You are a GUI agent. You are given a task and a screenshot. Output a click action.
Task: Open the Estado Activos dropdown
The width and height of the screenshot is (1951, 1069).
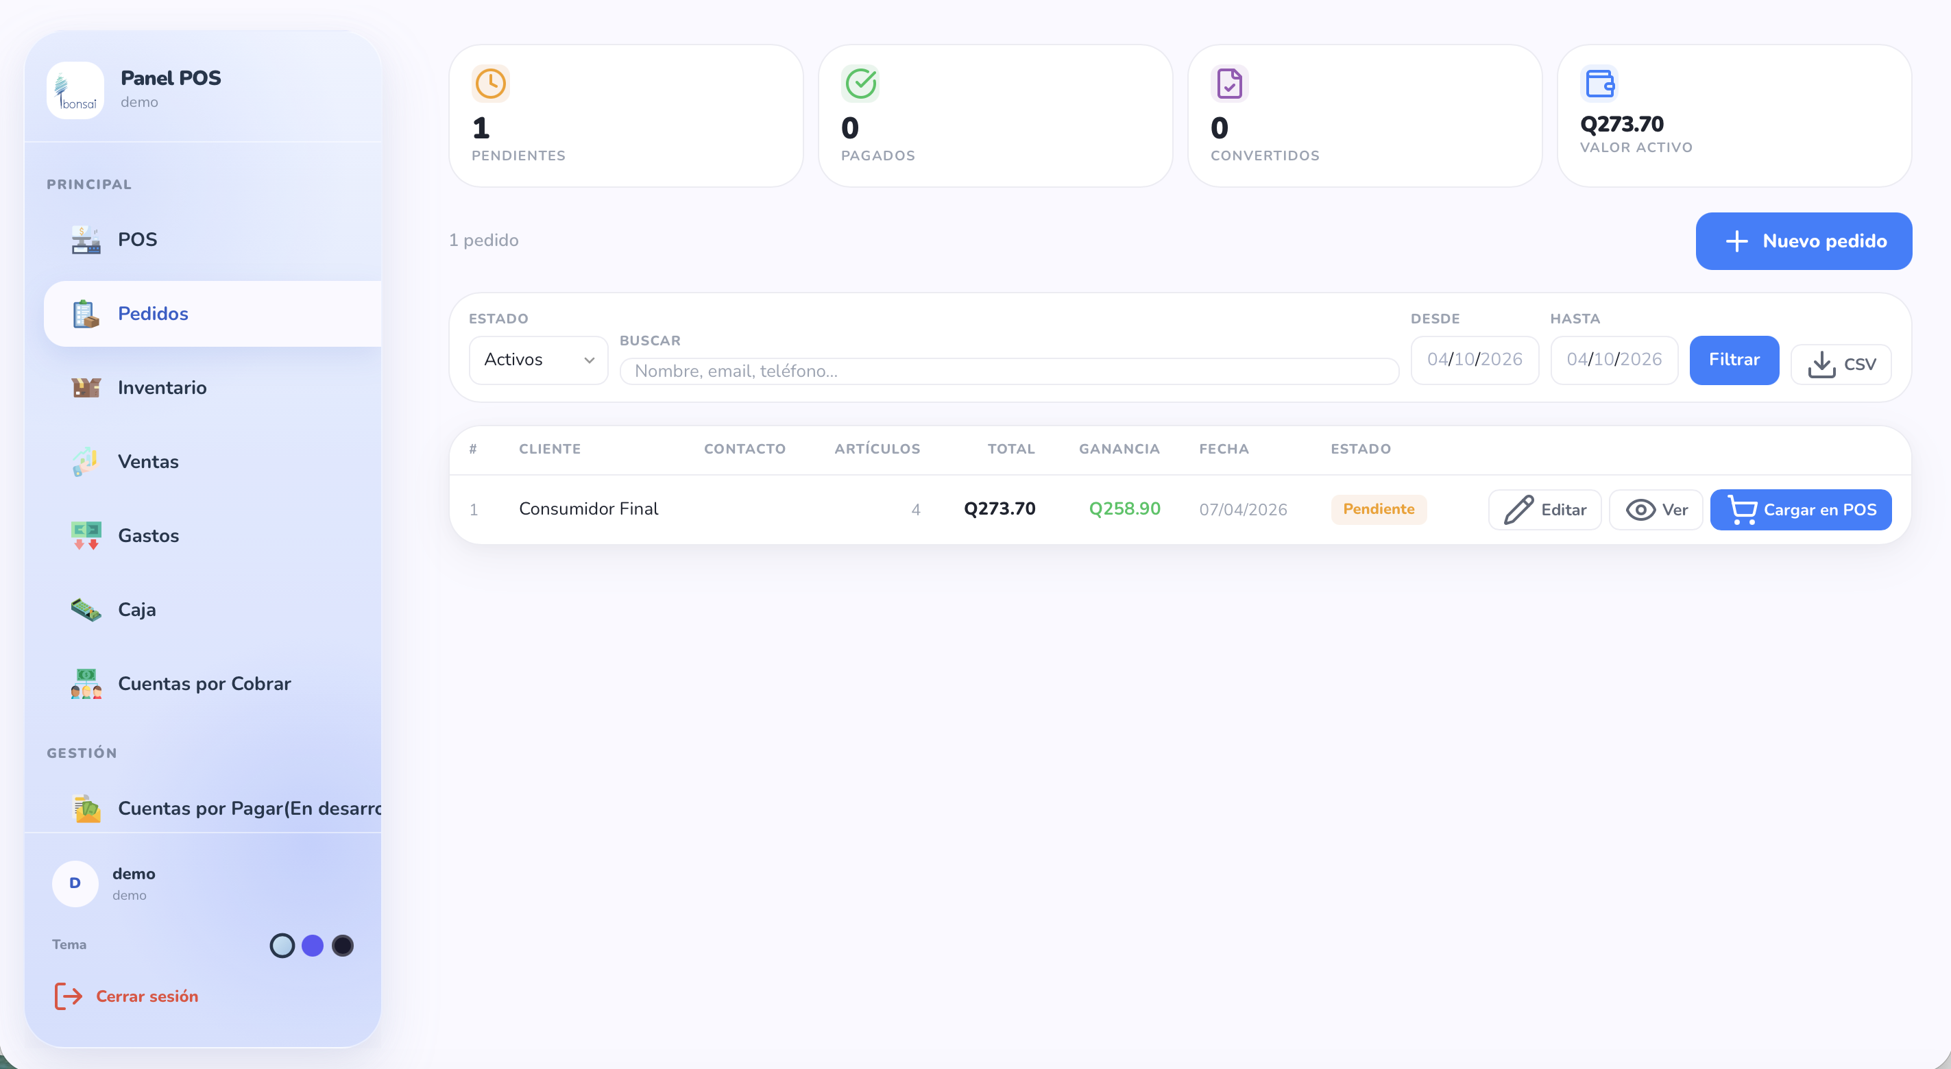coord(537,360)
